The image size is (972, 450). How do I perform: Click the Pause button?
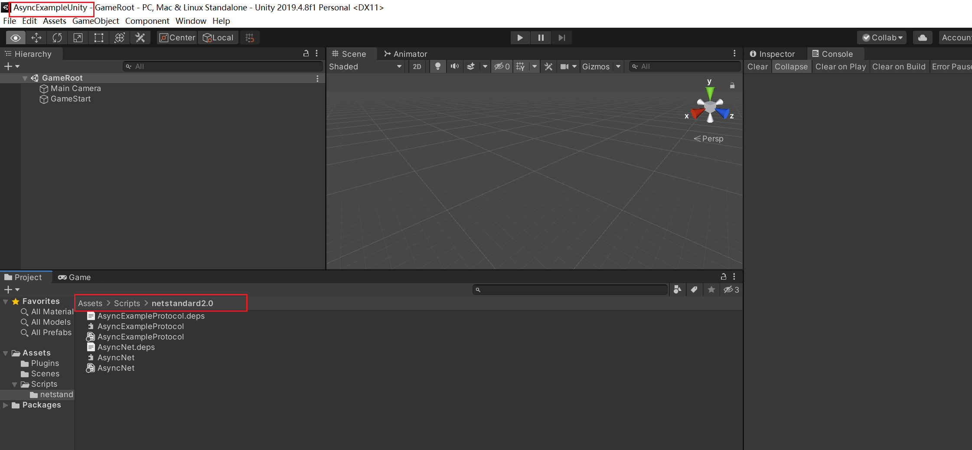click(541, 38)
